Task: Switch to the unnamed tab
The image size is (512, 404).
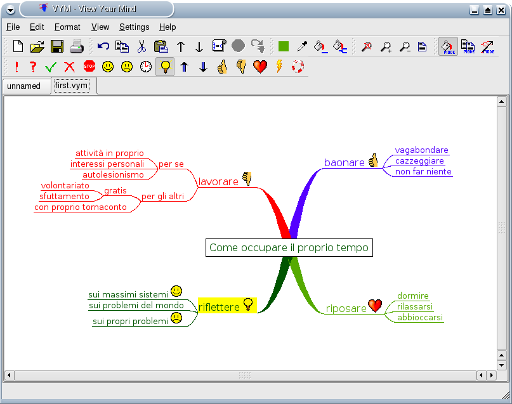Action: (24, 86)
